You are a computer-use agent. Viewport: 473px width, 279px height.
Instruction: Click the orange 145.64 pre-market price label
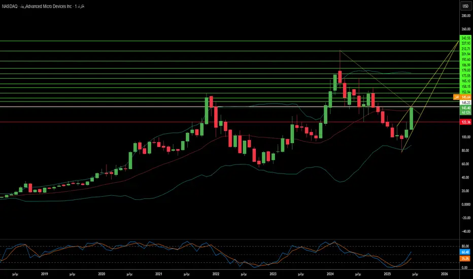466,97
